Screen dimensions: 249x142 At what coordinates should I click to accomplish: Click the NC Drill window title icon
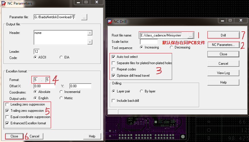(110, 21)
